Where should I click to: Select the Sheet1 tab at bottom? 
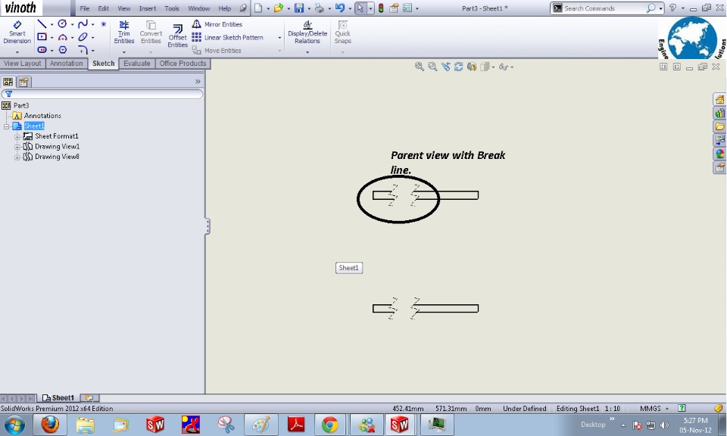58,397
